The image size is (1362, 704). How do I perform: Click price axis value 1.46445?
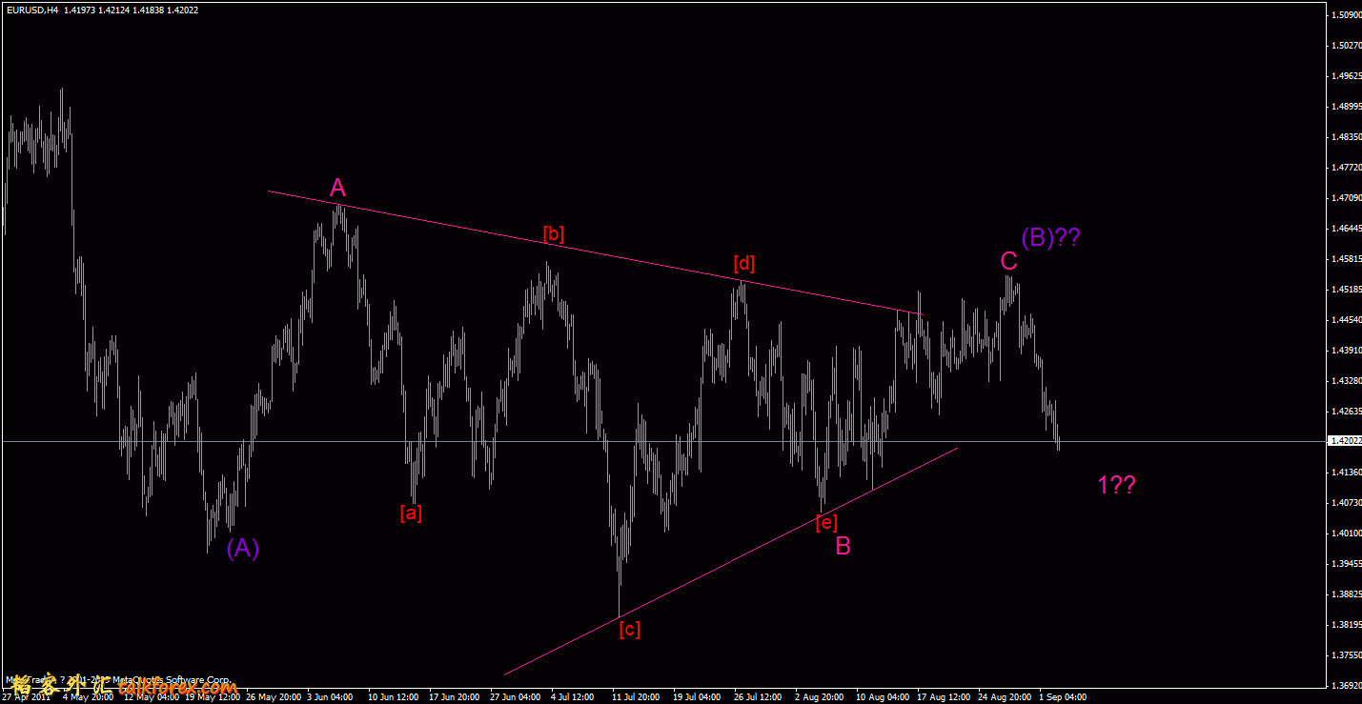point(1346,229)
